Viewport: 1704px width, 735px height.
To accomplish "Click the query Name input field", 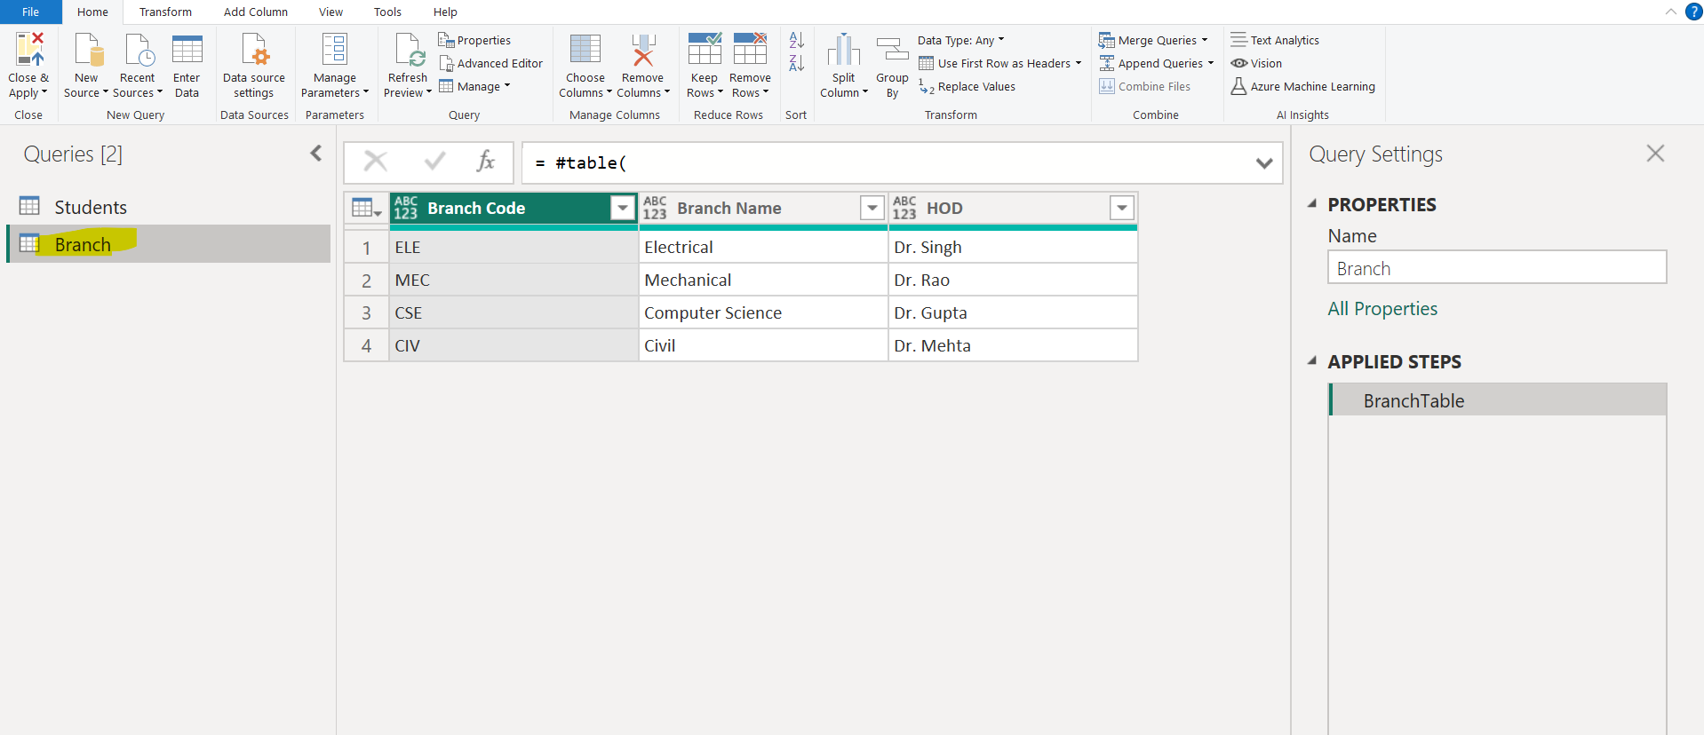I will coord(1496,268).
